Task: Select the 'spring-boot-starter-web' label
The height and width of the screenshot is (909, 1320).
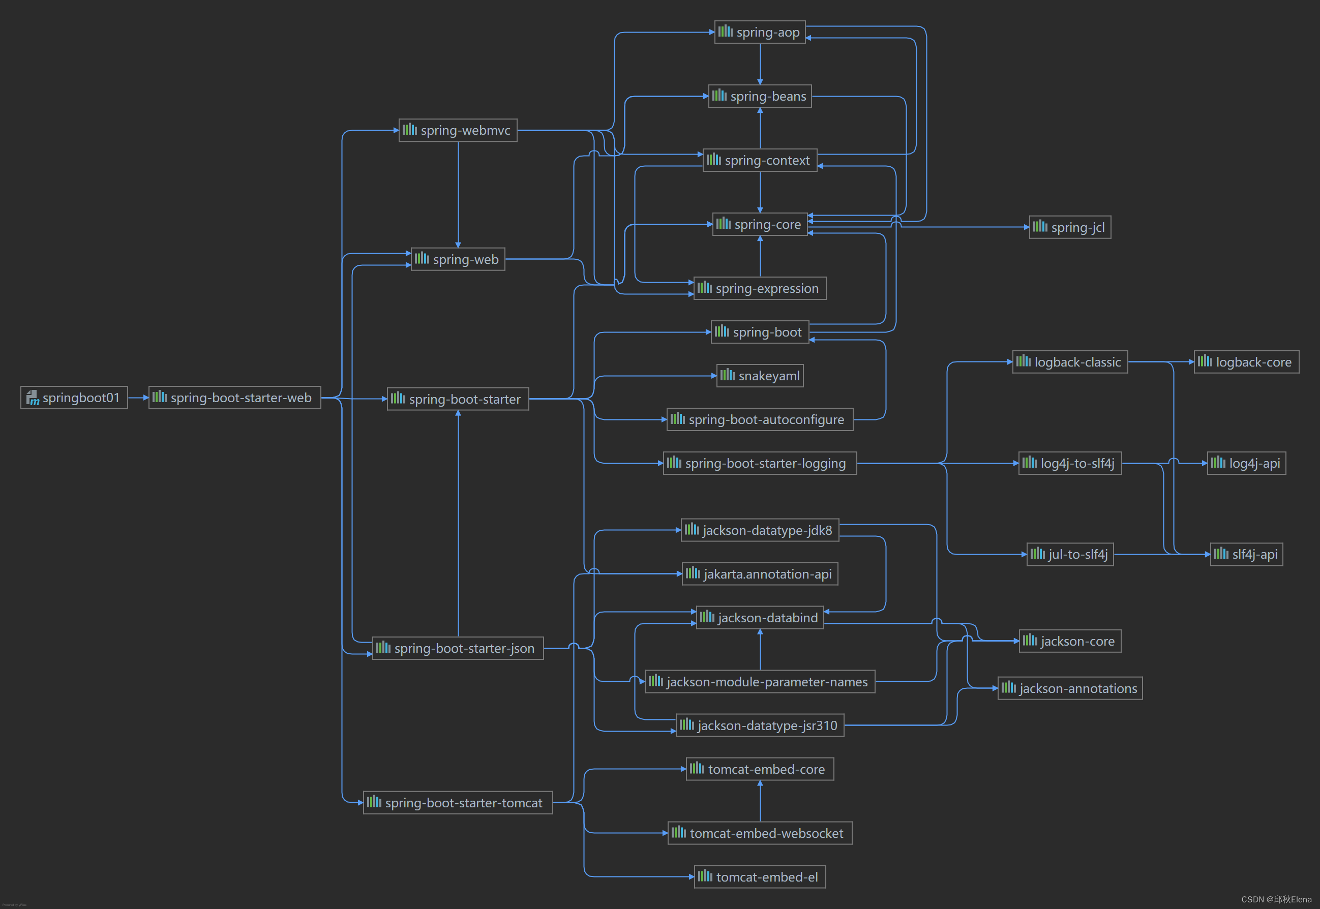Action: (x=241, y=398)
